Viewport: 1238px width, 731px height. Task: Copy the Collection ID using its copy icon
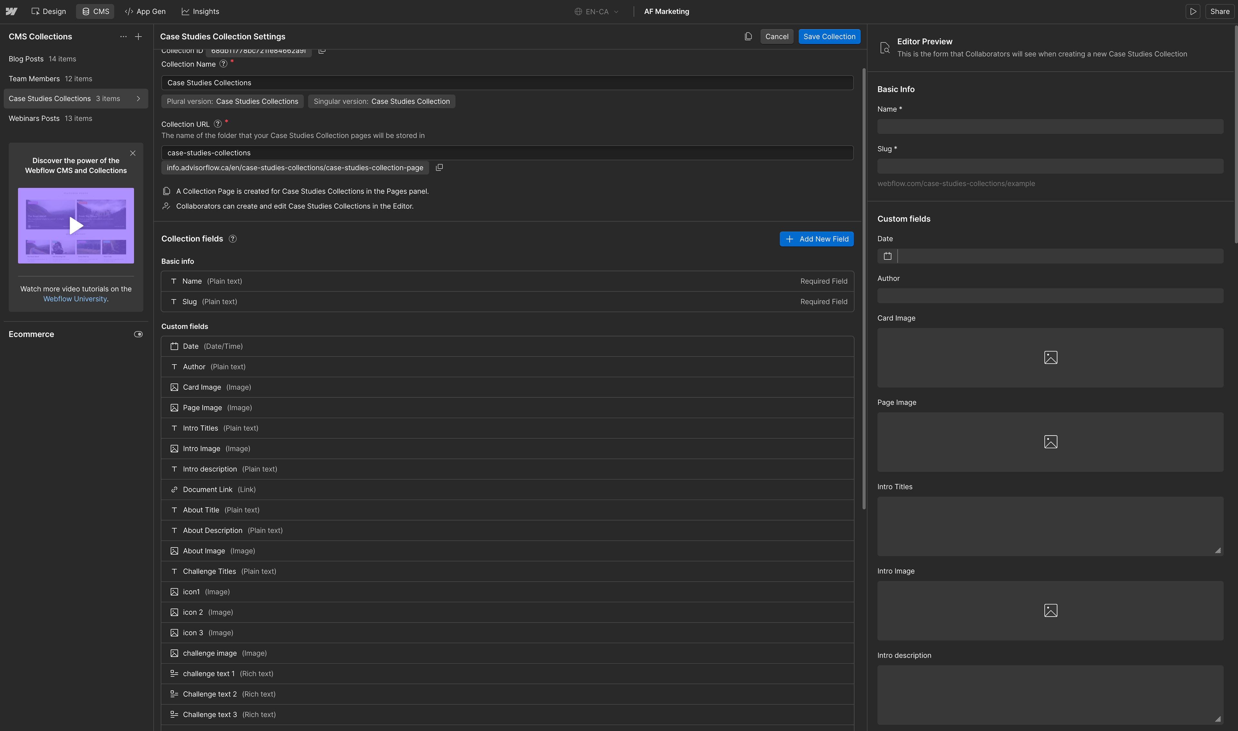(x=322, y=50)
